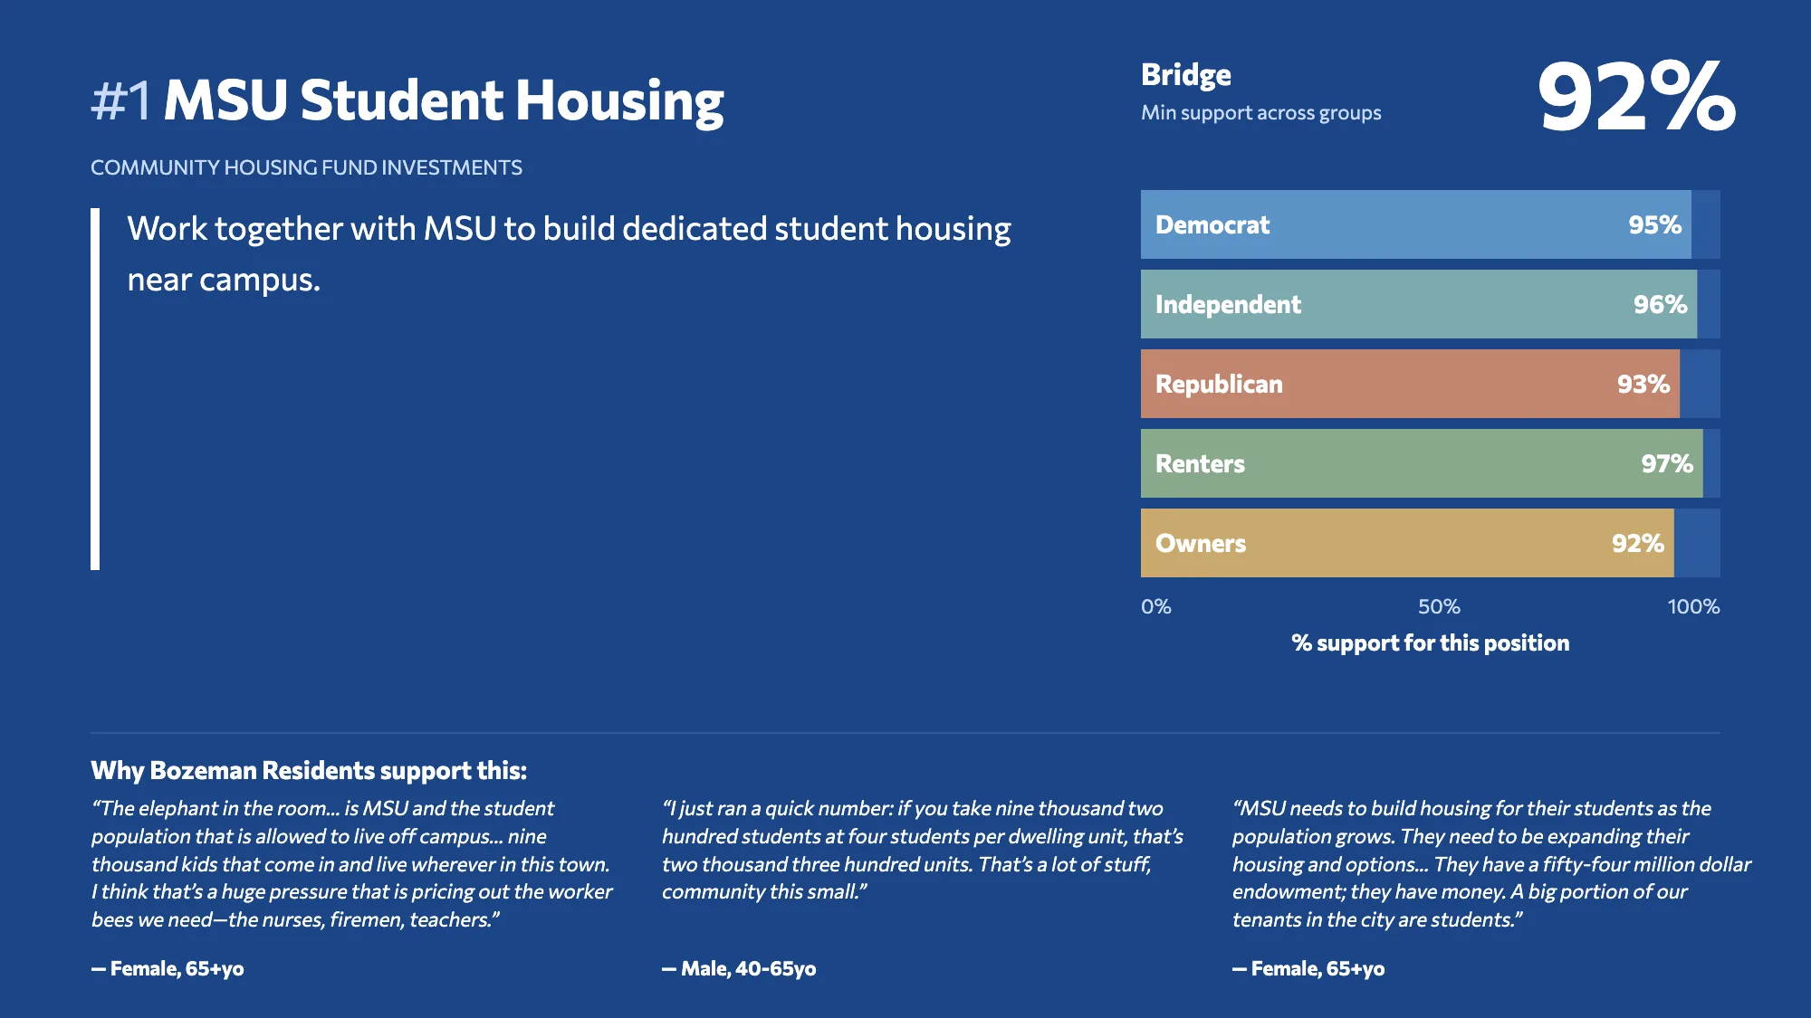1811x1018 pixels.
Task: Click the Owners 92% bar
Action: tap(1407, 543)
